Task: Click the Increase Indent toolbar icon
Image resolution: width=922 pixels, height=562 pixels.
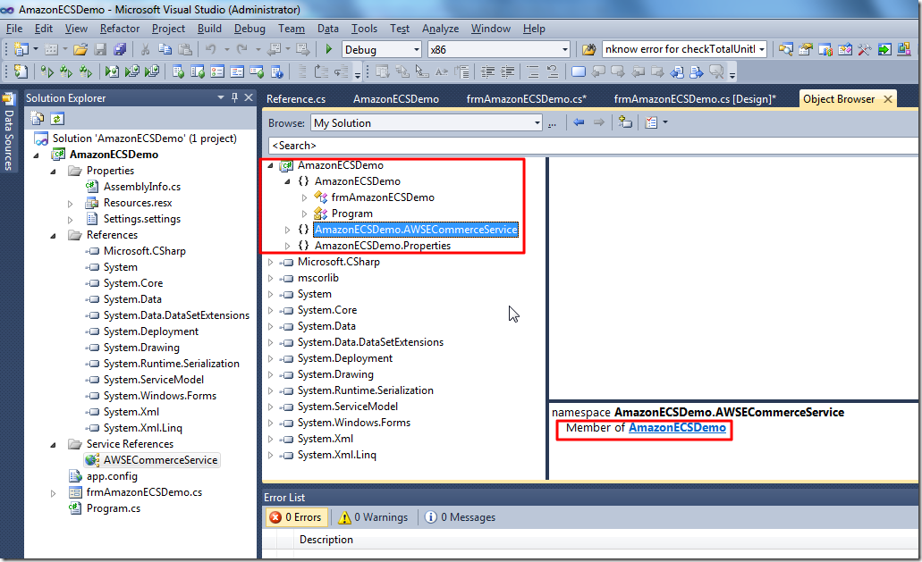Action: coord(507,71)
